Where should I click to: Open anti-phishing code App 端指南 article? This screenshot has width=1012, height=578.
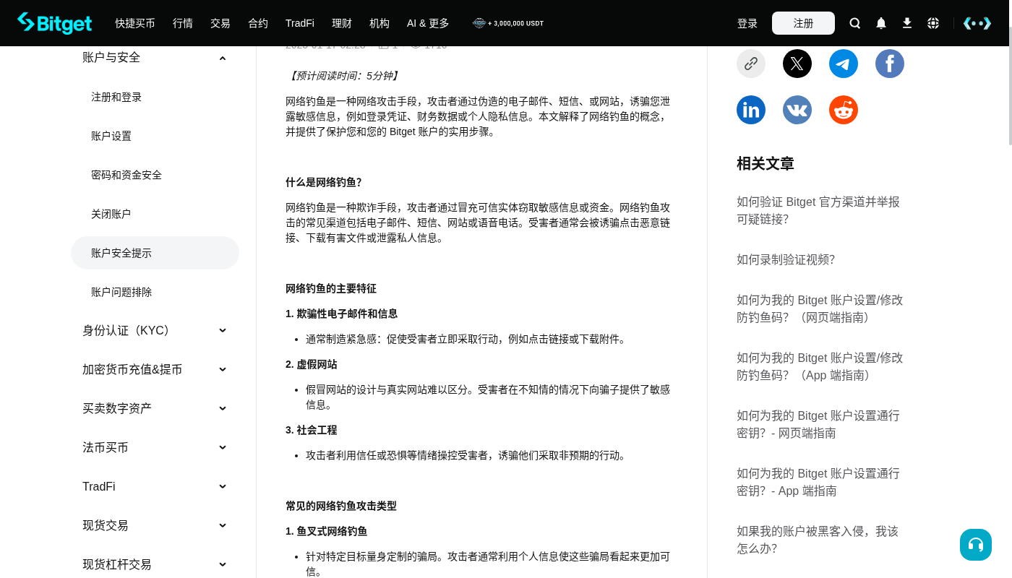820,366
